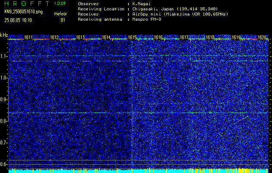Click the cyan signal level bar at bottom
Screen dimensions: 272x173
138,171
